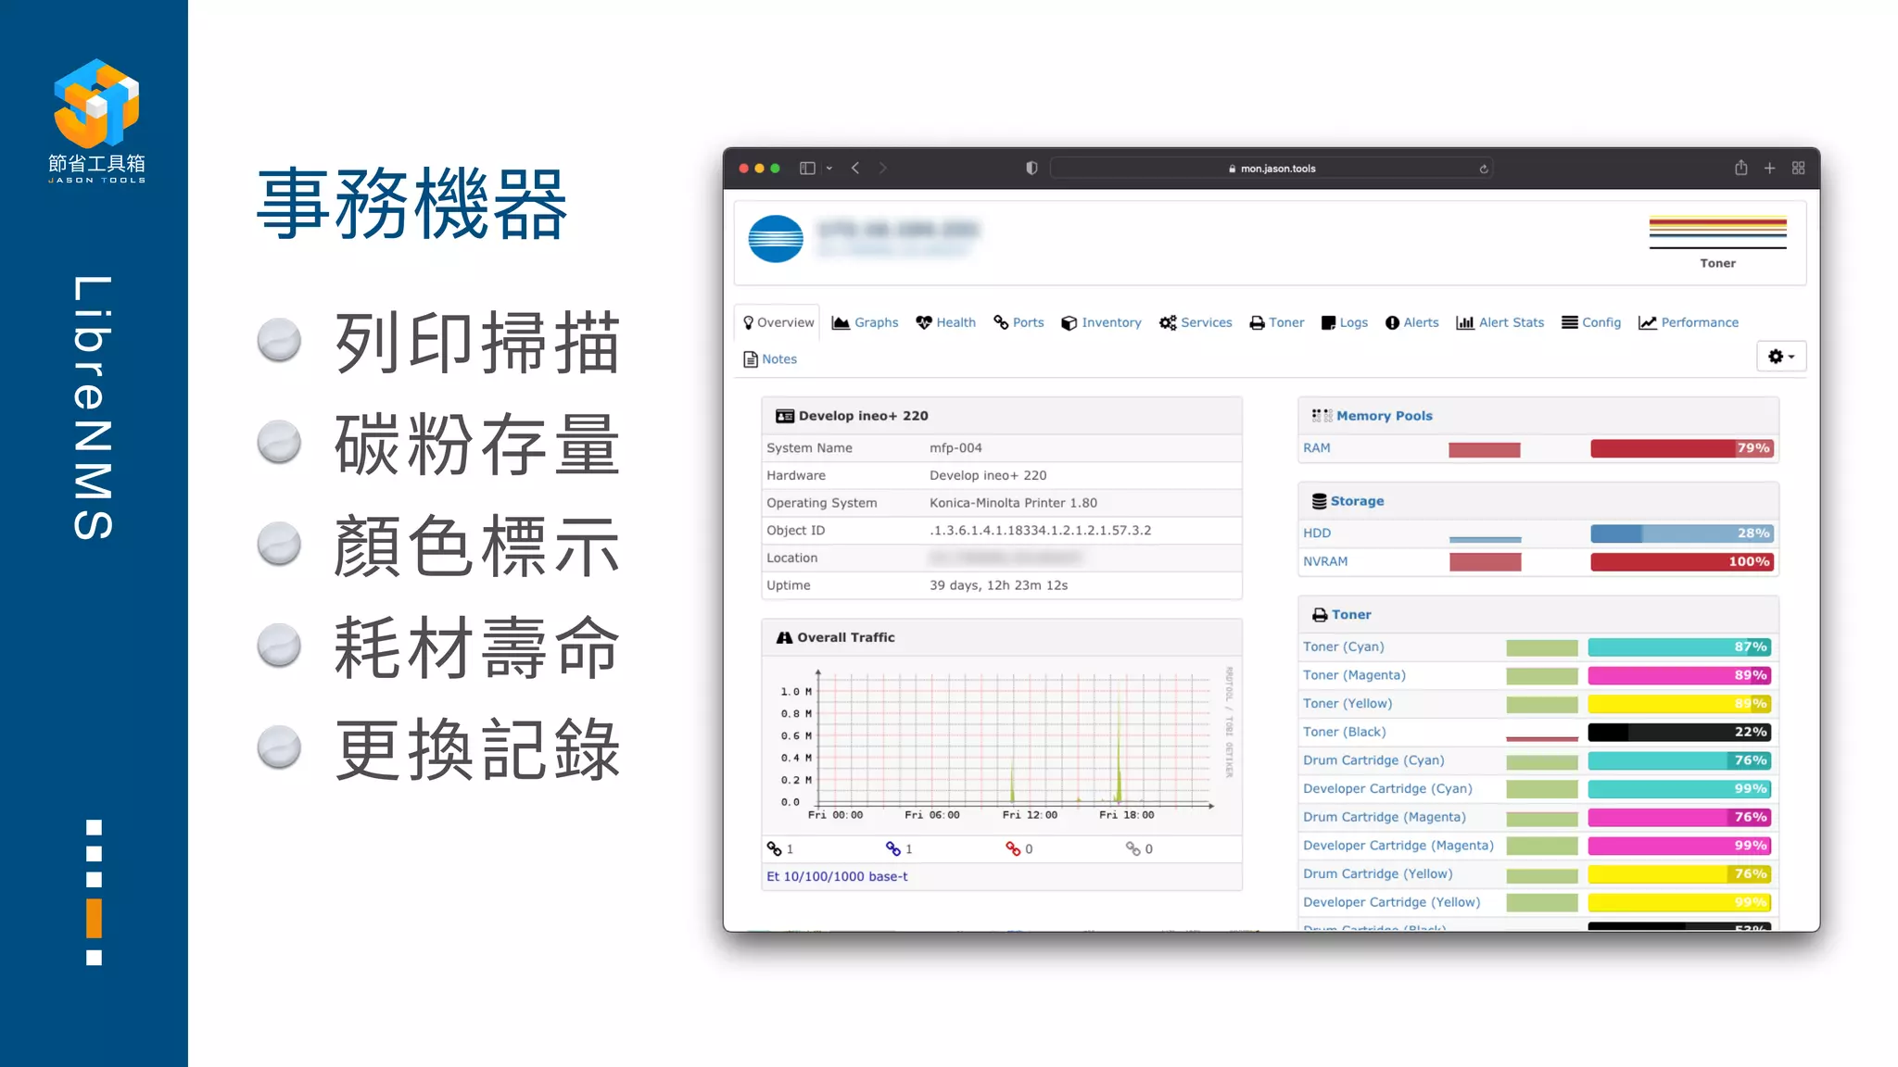Open the Toner panel heading link
The height and width of the screenshot is (1067, 1898).
1351,615
